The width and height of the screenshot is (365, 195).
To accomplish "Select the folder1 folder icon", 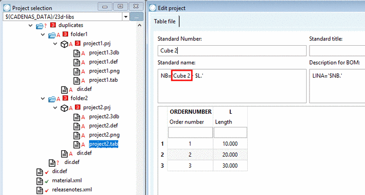I will point(52,35).
